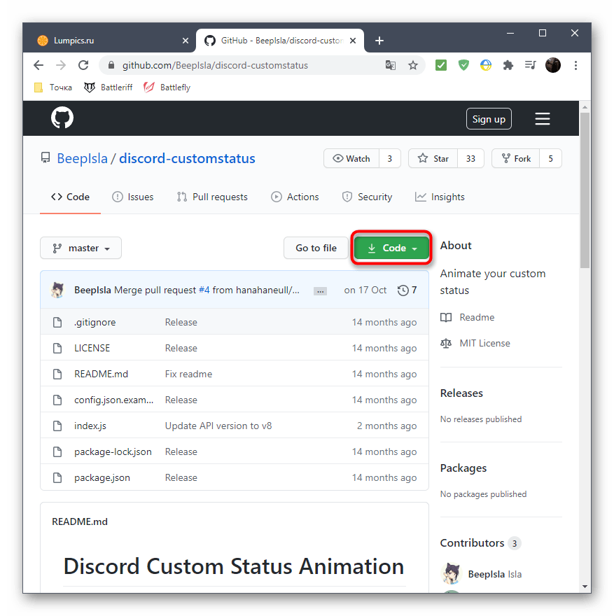Close the Lumpics.ru tab
Screen dimensions: 614x616
click(186, 41)
